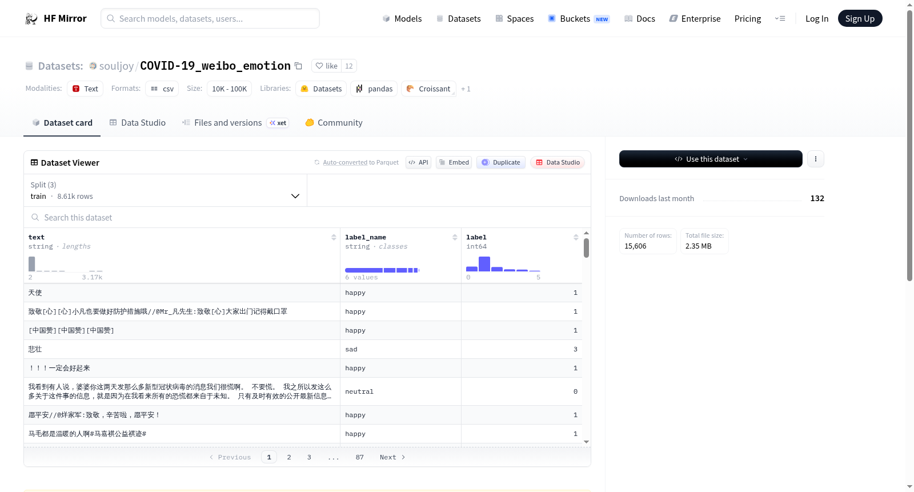
Task: Switch to the Community tab
Action: [x=334, y=123]
